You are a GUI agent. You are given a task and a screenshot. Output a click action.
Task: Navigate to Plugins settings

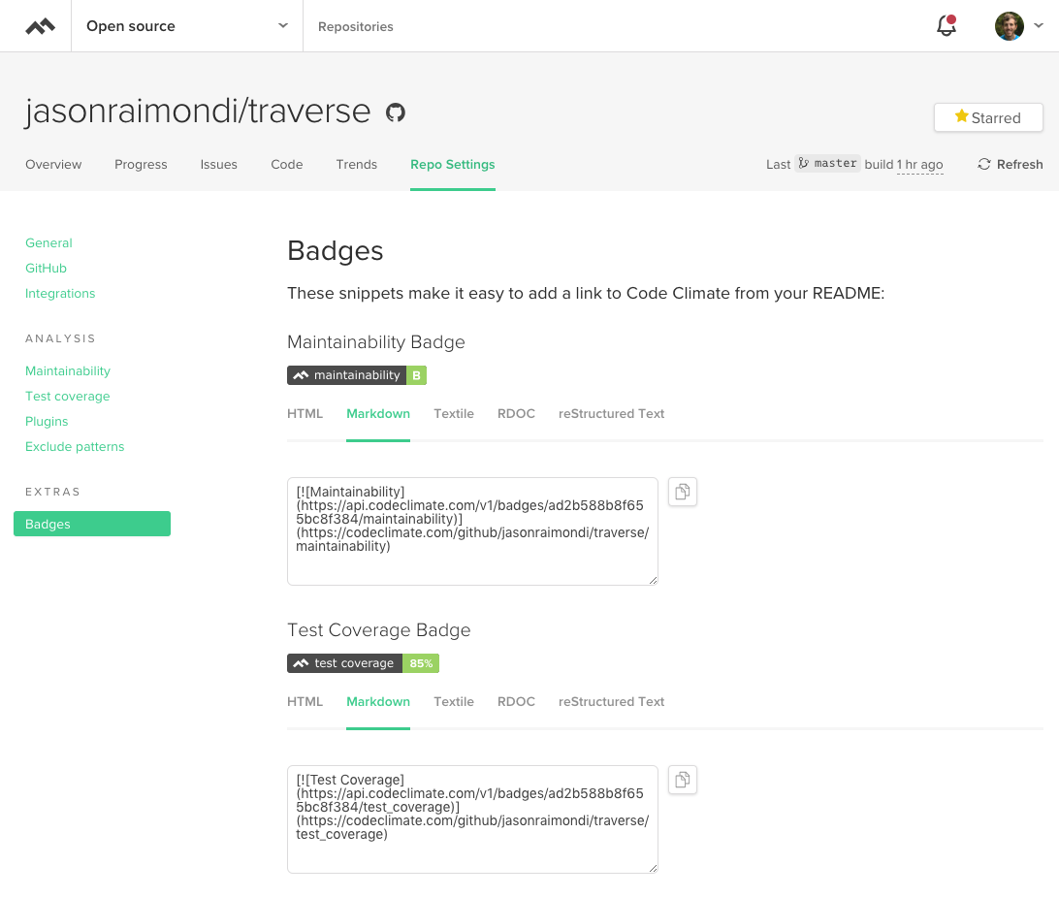(x=47, y=421)
